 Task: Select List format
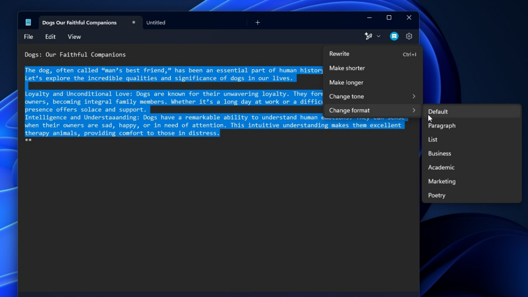tap(472, 139)
